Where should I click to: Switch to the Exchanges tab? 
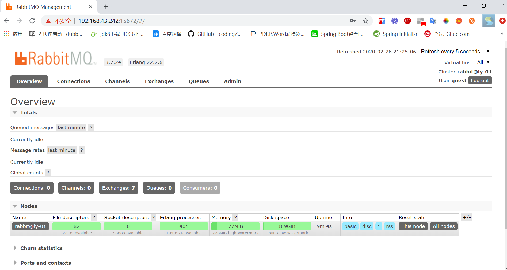click(159, 81)
